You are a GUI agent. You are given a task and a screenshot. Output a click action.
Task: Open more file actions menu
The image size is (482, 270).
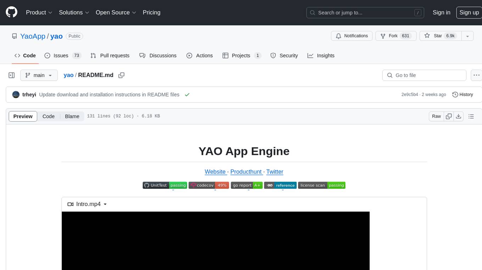pos(476,75)
